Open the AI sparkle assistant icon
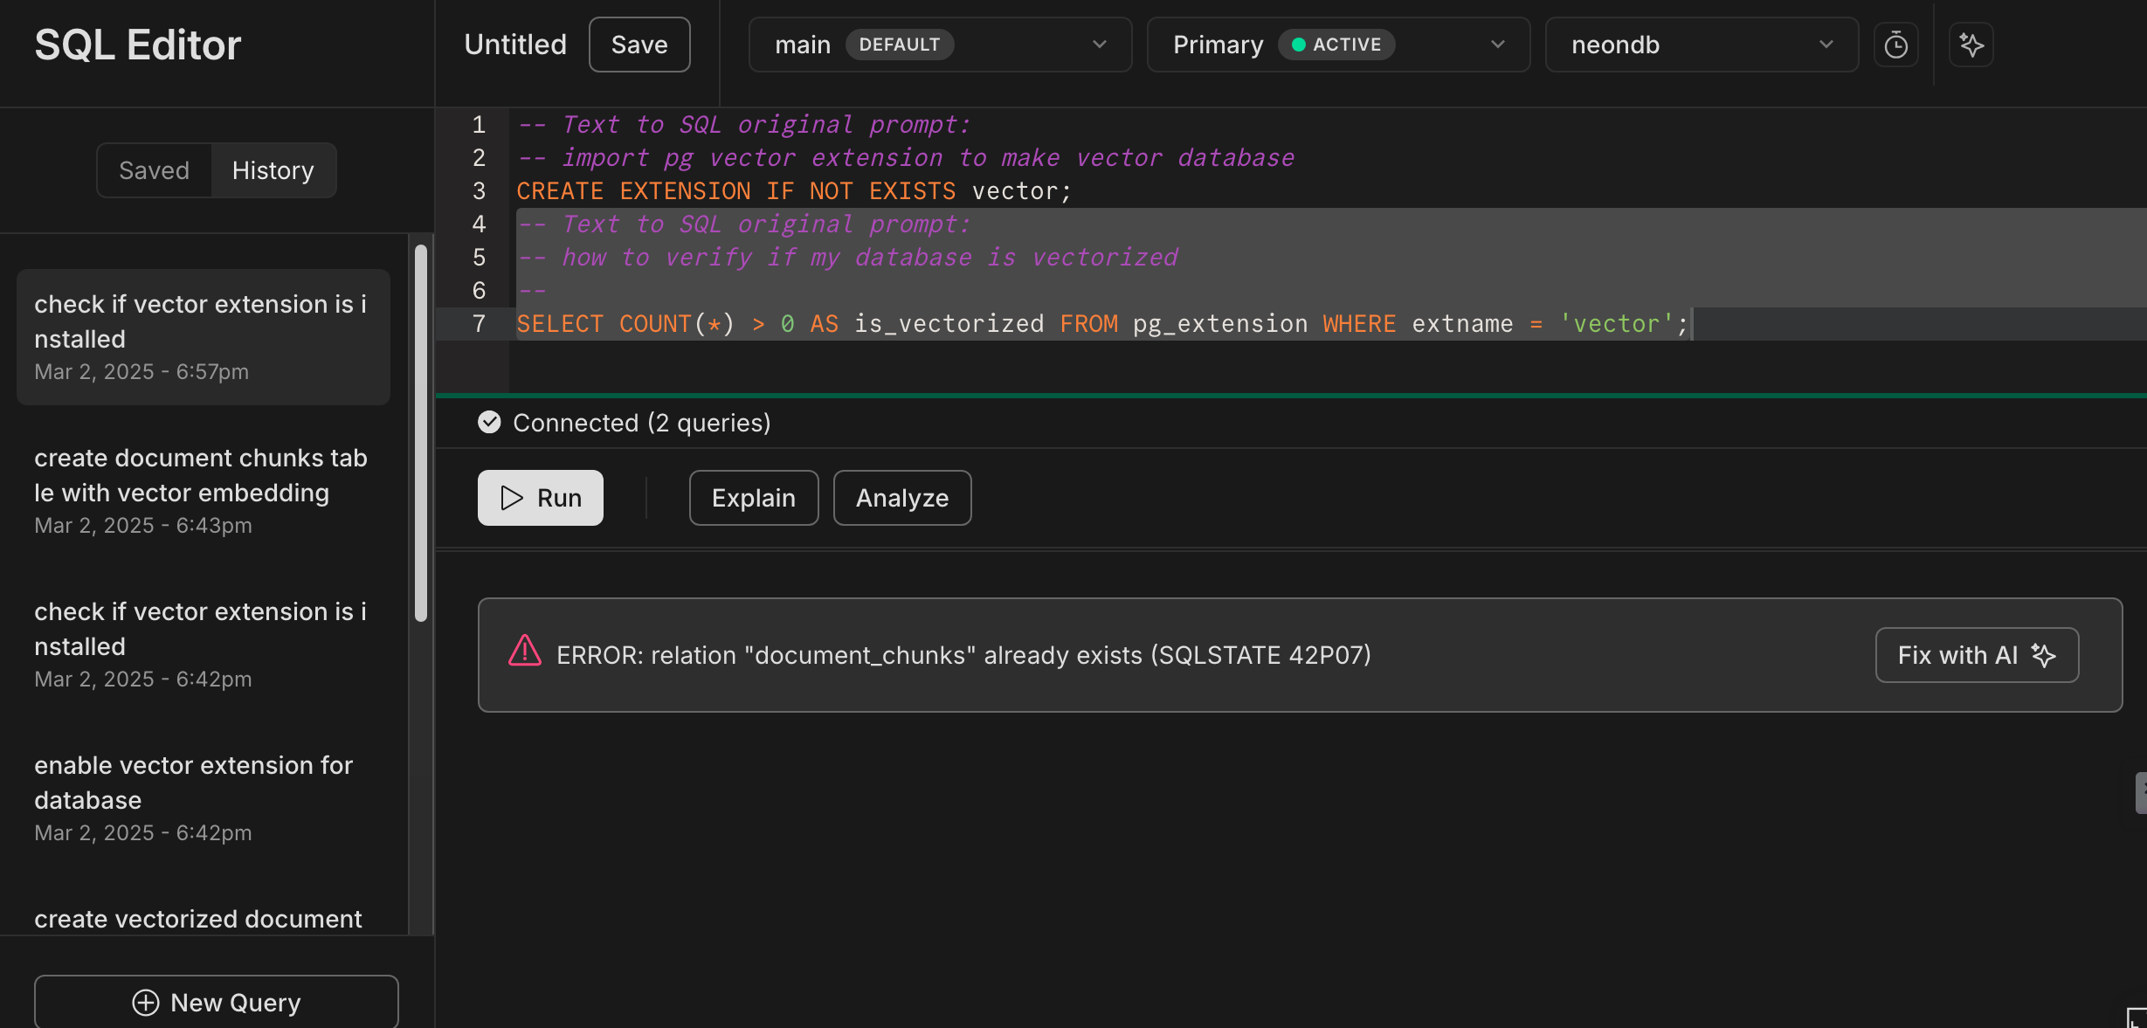Viewport: 2147px width, 1028px height. 1971,45
